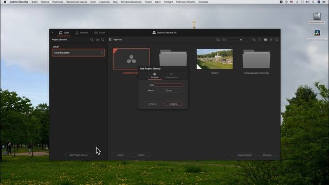Select the Untitled Project thumbnail

(x=132, y=59)
